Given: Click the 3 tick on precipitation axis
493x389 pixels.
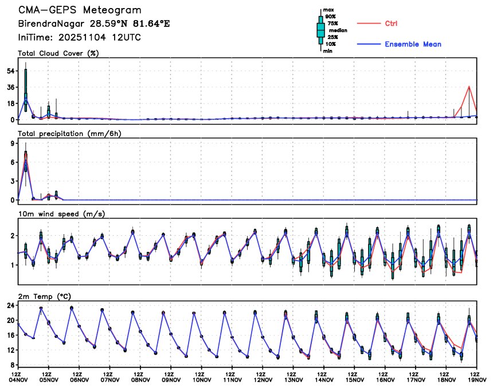Looking at the screenshot, I should point(13,181).
